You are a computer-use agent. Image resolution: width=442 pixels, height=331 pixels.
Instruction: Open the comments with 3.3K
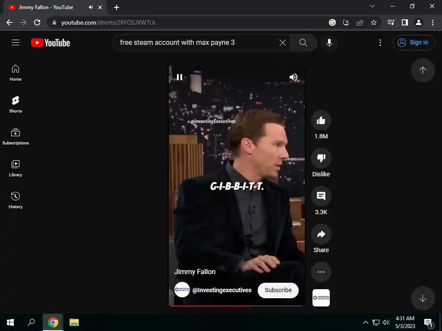(321, 196)
